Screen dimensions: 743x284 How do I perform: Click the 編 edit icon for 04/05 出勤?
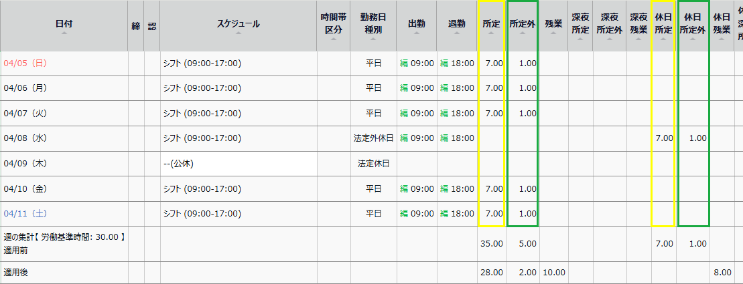(x=404, y=63)
